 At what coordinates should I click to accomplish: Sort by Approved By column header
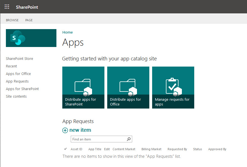pos(217,149)
